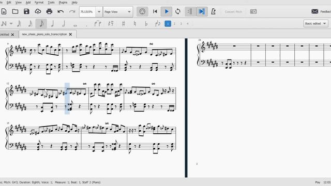Image resolution: width=331 pixels, height=186 pixels.
Task: Select whole note duration
Action: coord(75,25)
